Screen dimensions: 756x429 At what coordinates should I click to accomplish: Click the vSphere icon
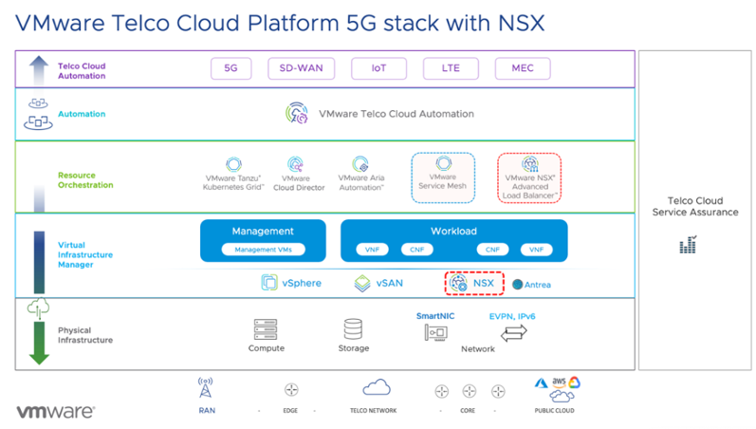tap(269, 282)
